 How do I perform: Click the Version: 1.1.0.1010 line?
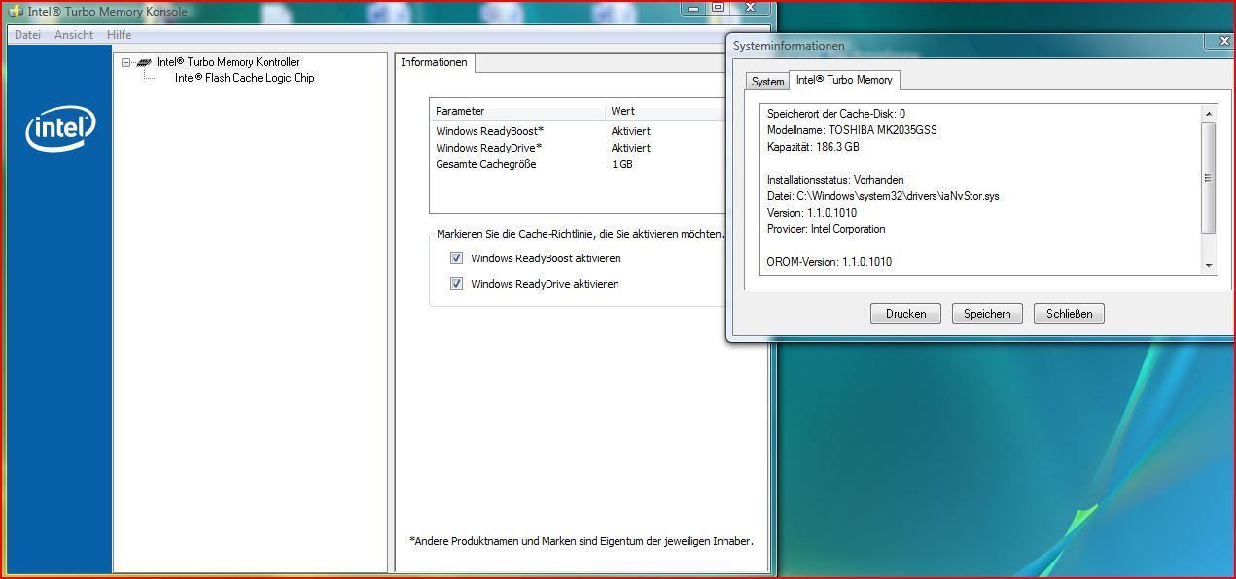[812, 213]
